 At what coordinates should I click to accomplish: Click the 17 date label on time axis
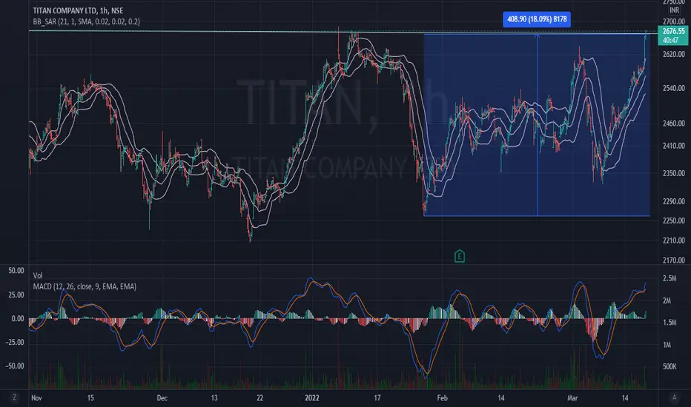click(x=377, y=398)
